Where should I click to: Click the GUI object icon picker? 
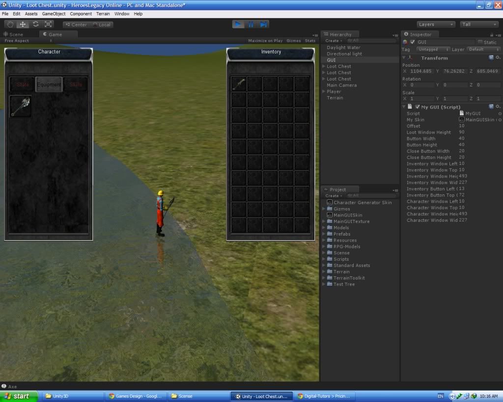(x=405, y=42)
